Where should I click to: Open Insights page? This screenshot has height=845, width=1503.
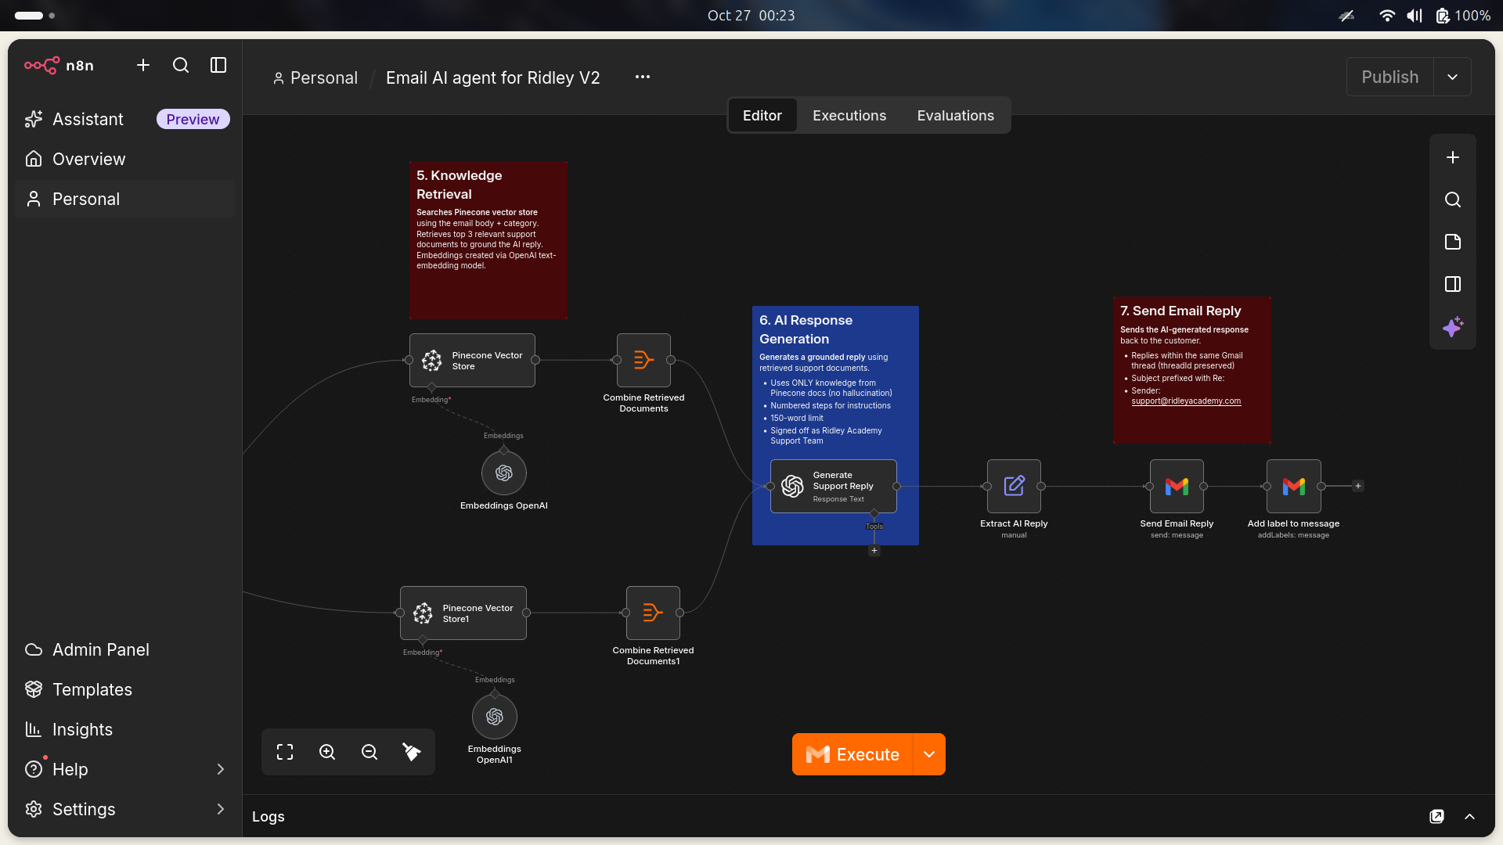[x=125, y=729]
